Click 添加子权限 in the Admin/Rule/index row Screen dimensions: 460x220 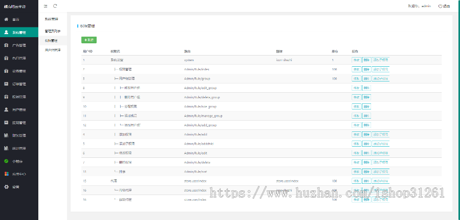click(380, 69)
